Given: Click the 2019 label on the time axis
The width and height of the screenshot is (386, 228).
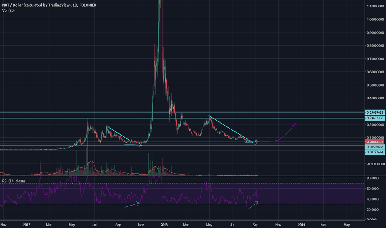Looking at the screenshot, I should tap(302, 225).
